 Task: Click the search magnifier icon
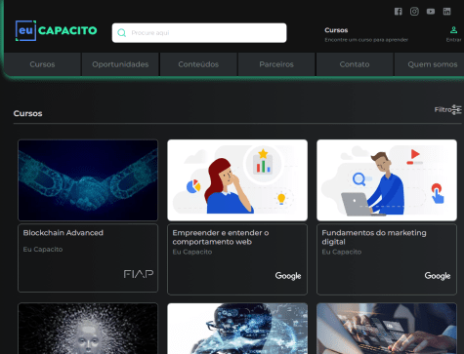click(121, 32)
